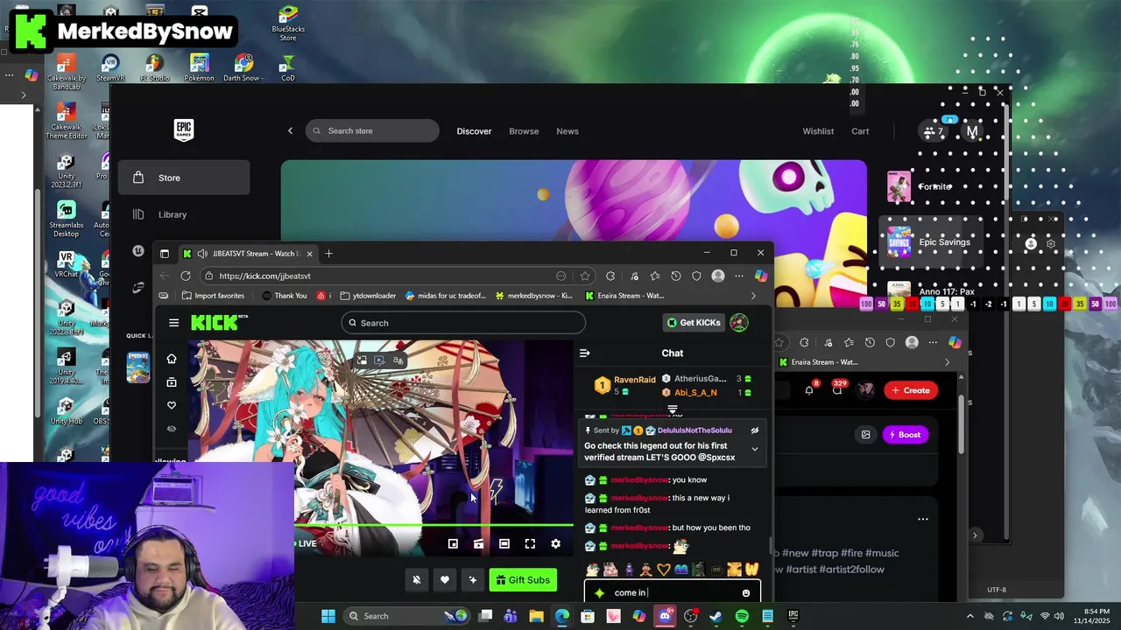Click the chat message input field

[x=673, y=592]
